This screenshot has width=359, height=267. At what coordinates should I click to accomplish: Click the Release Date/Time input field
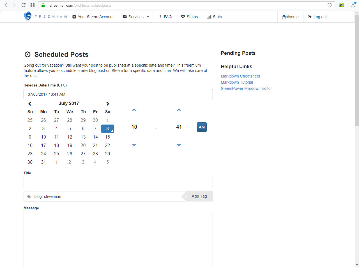[x=118, y=94]
